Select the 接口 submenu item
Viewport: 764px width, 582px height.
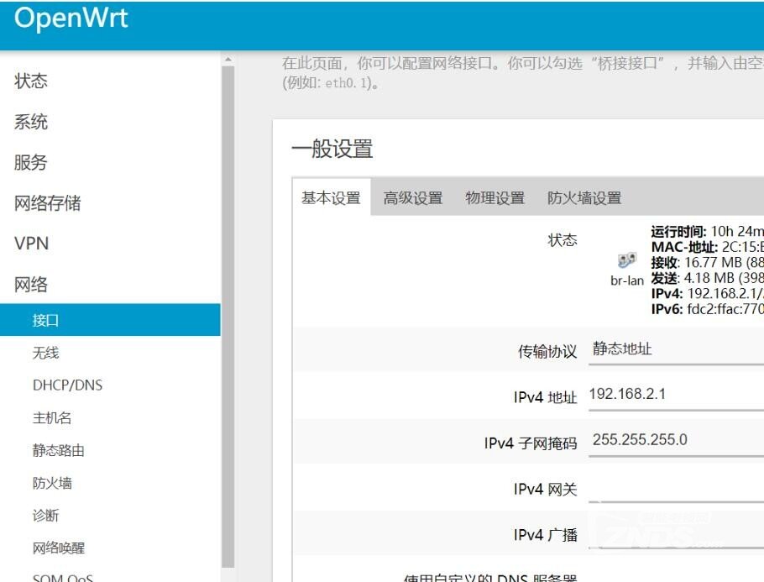(x=110, y=320)
